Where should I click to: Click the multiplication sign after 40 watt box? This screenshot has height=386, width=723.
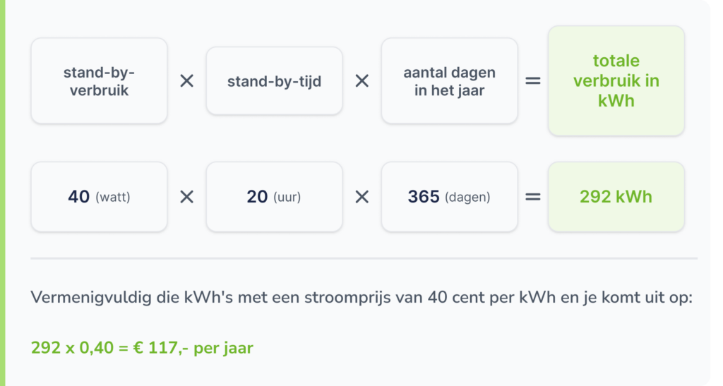point(186,197)
